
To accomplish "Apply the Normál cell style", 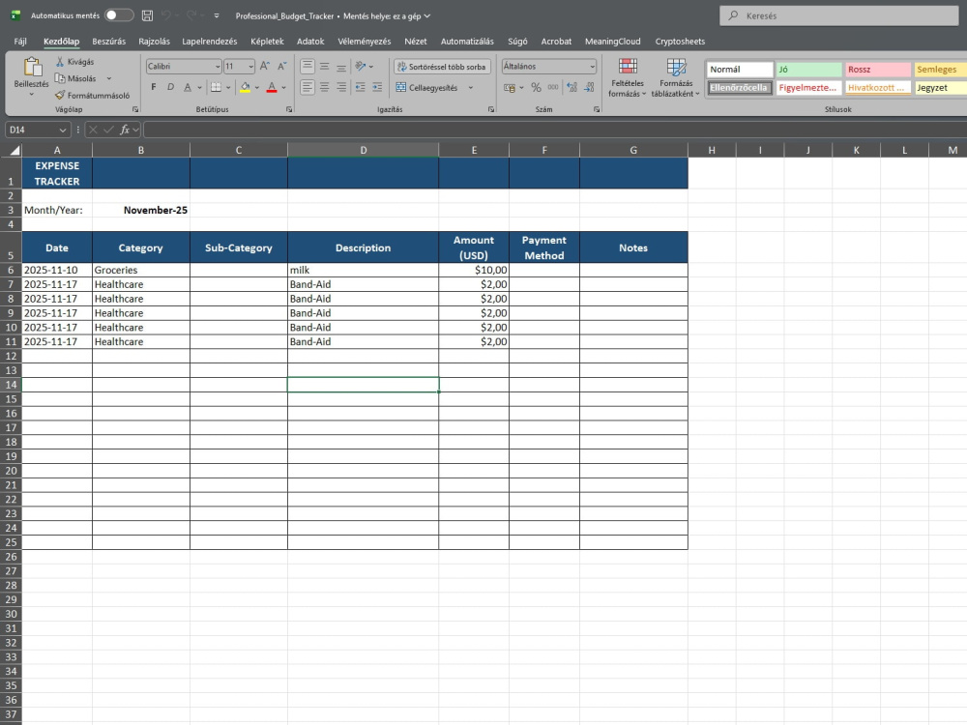I will (x=740, y=69).
